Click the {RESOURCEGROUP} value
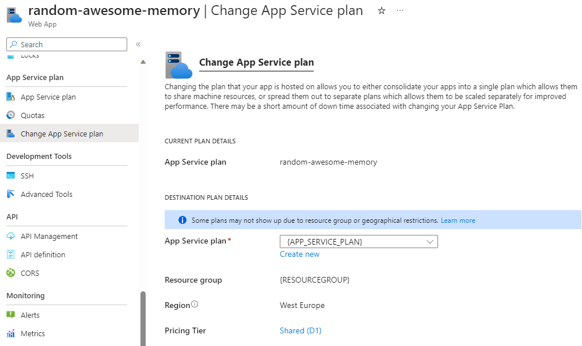The width and height of the screenshot is (582, 346). coord(314,280)
